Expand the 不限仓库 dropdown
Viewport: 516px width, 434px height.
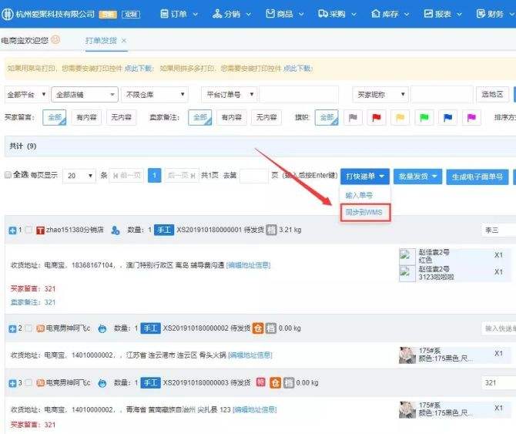click(x=155, y=95)
